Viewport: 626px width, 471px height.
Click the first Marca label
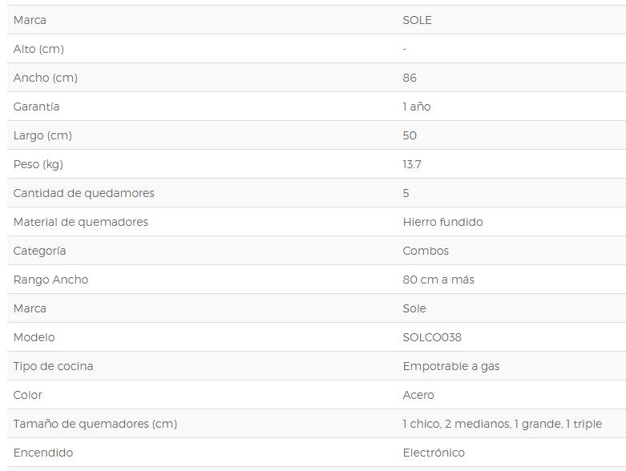point(30,20)
